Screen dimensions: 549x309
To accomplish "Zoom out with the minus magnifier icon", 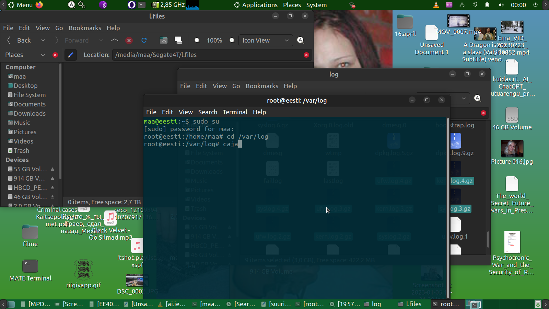I will (197, 41).
